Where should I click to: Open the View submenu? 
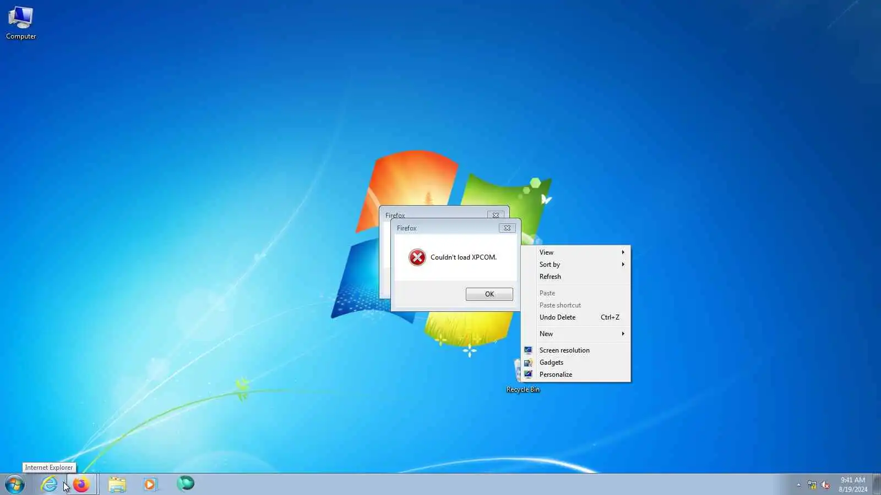pos(576,252)
